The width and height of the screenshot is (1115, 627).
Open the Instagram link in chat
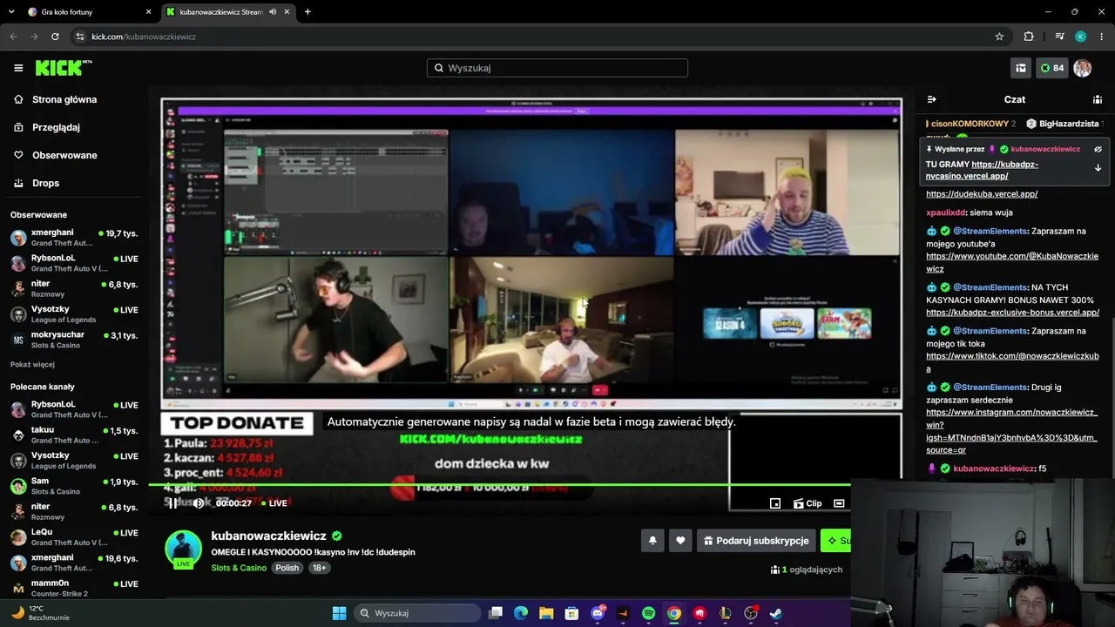pyautogui.click(x=1011, y=431)
